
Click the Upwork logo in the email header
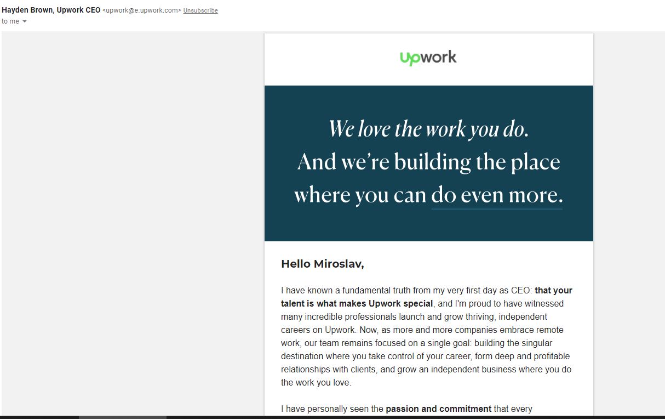428,58
